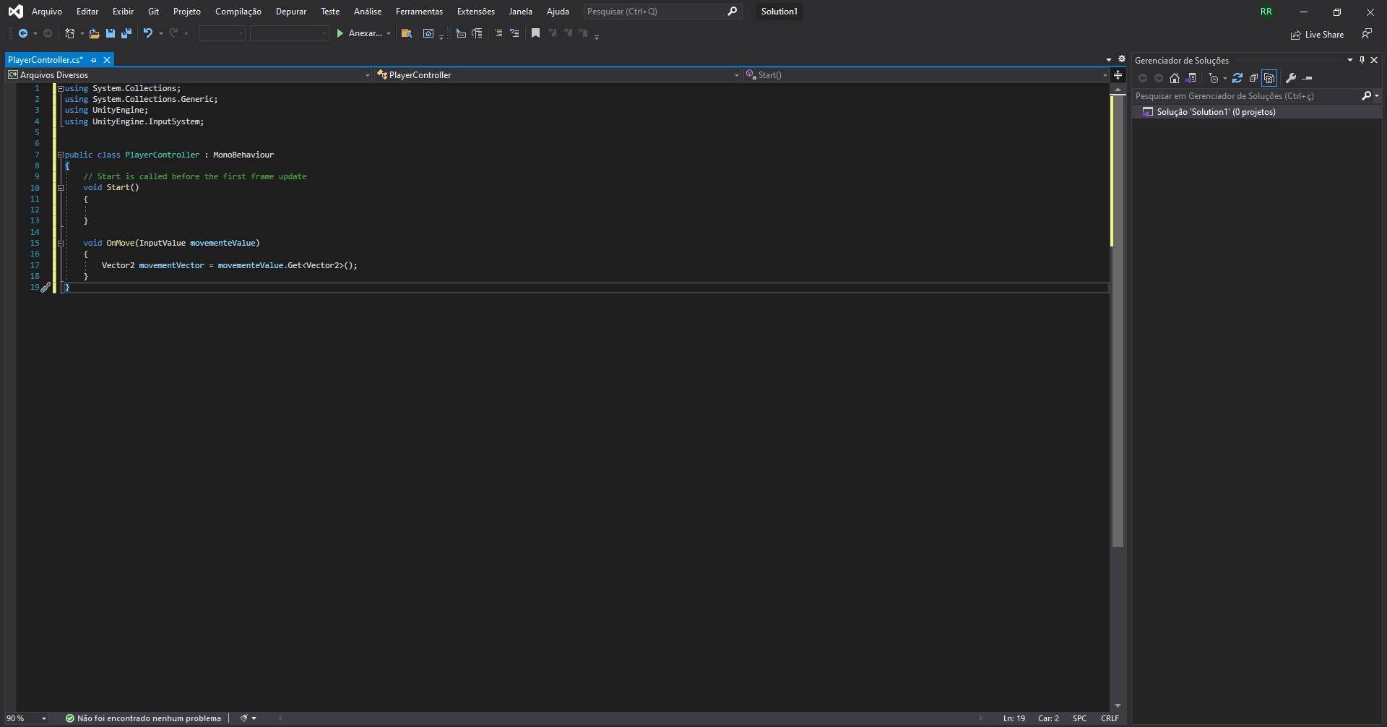The height and width of the screenshot is (727, 1387).
Task: Click the Increase Indent icon
Action: 477,33
